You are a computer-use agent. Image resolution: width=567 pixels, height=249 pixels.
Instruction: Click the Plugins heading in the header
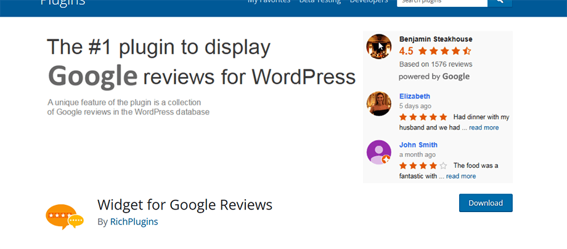(x=63, y=3)
